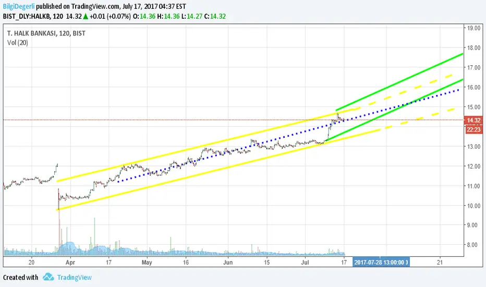Click the 15.00 price axis label
Viewport: 486px width, 287px height.
click(473, 107)
